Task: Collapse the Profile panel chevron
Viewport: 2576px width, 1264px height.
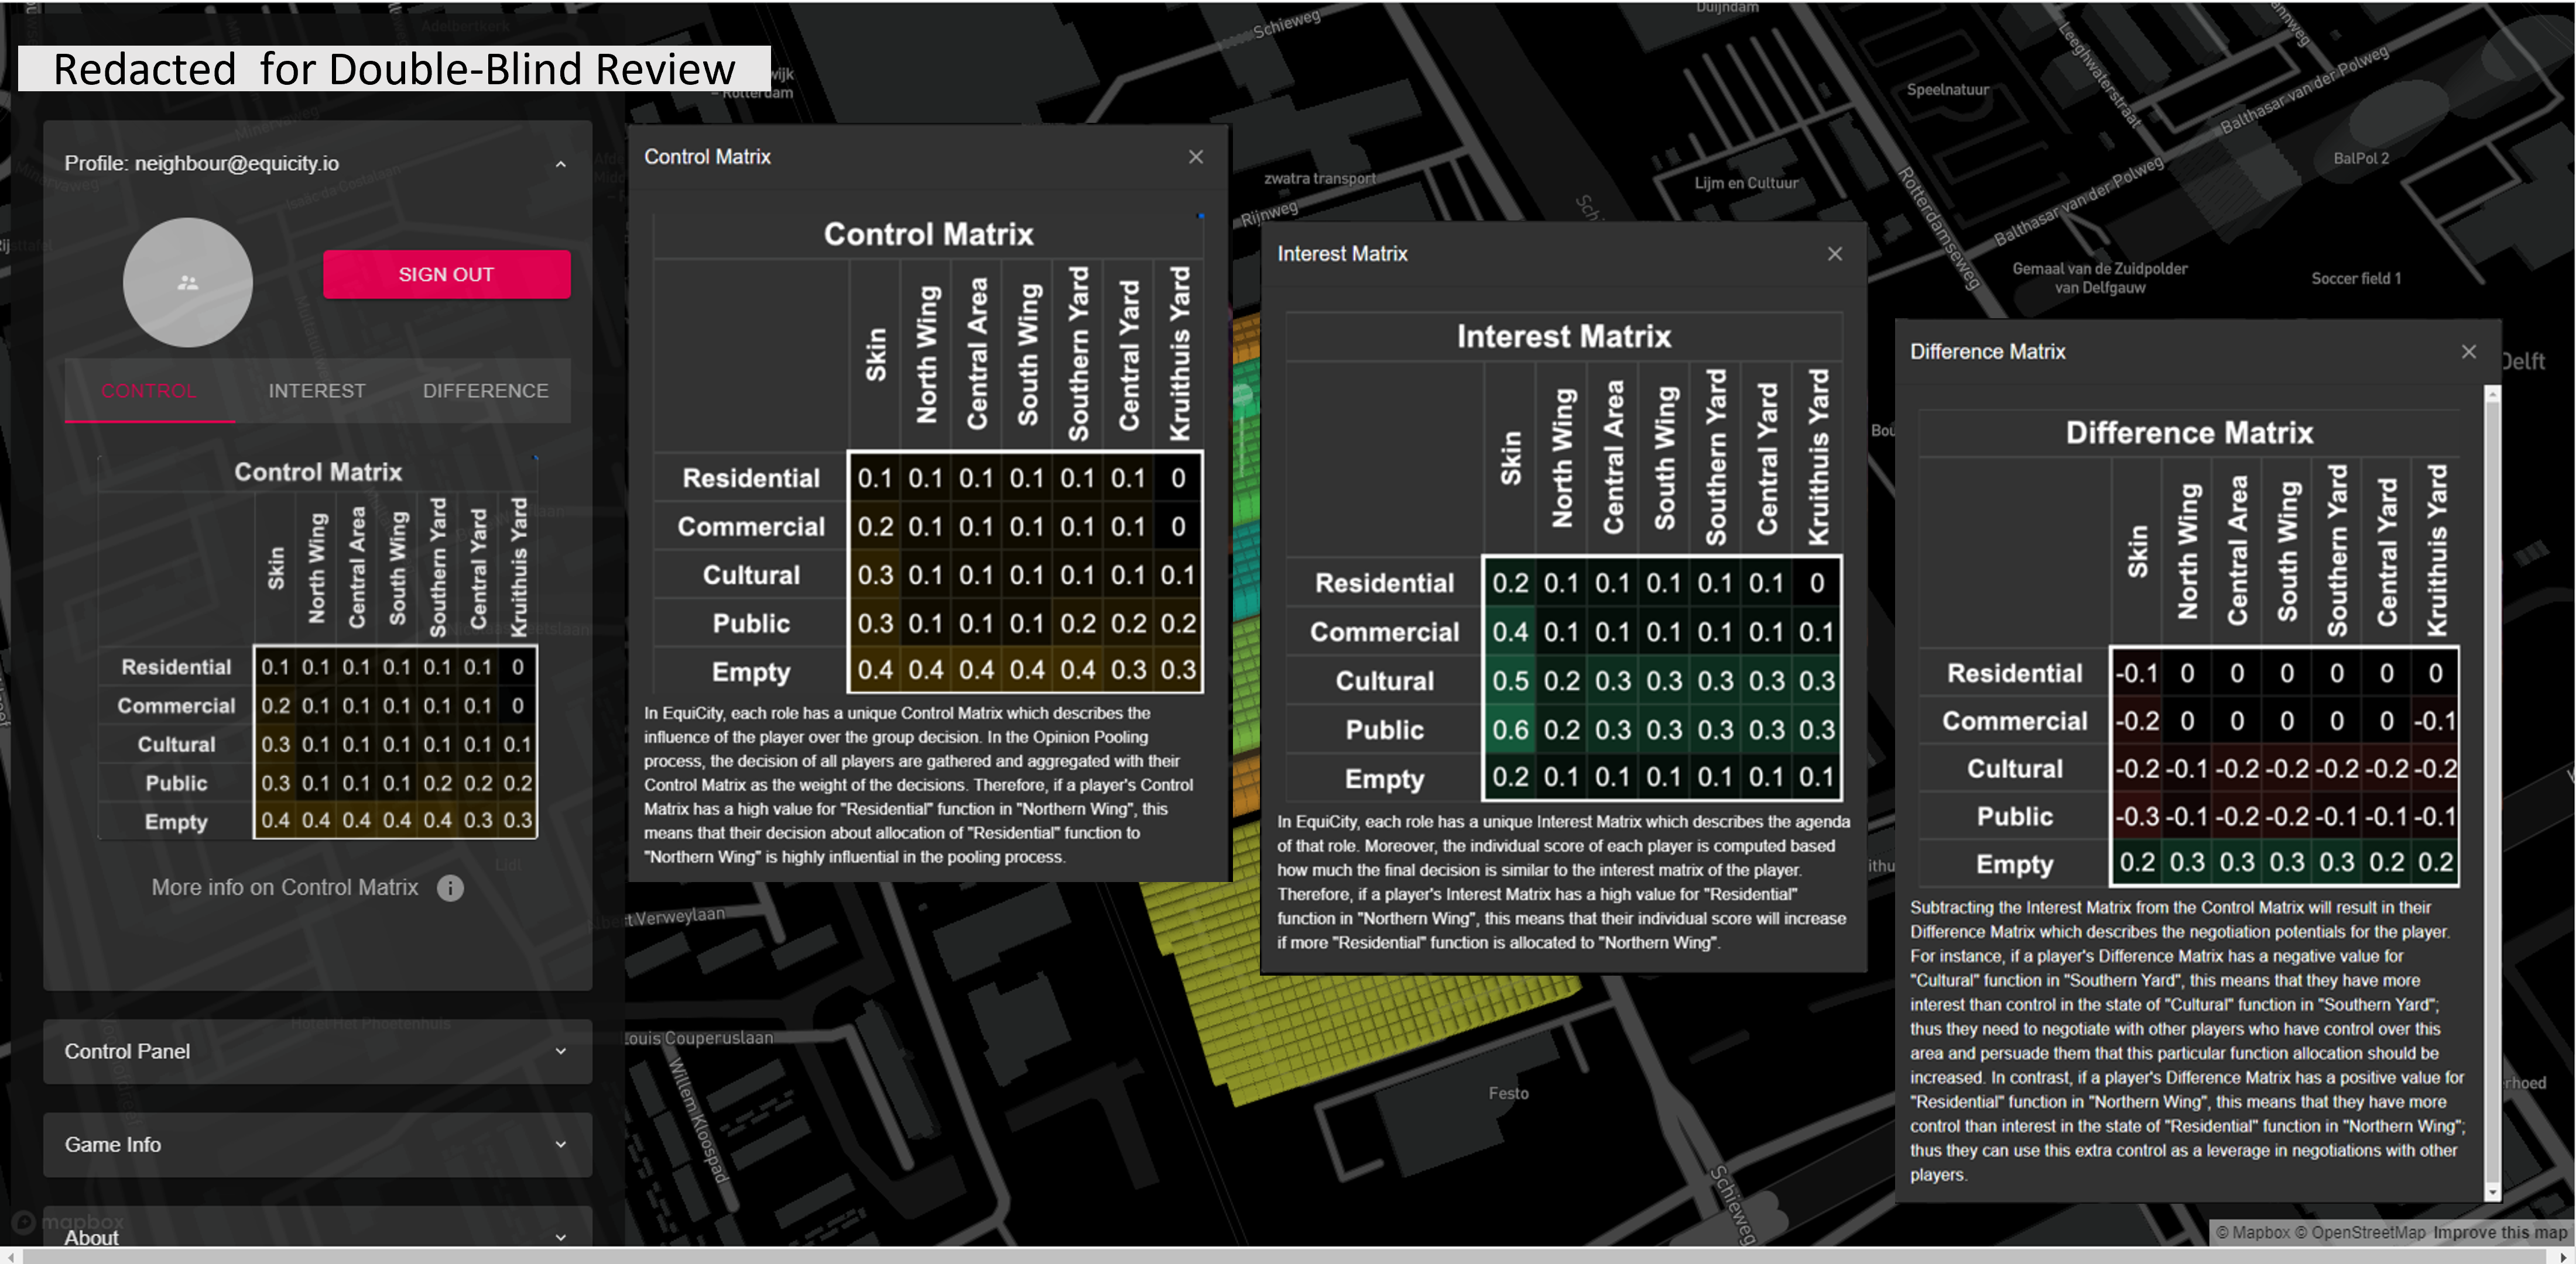Action: [x=561, y=164]
